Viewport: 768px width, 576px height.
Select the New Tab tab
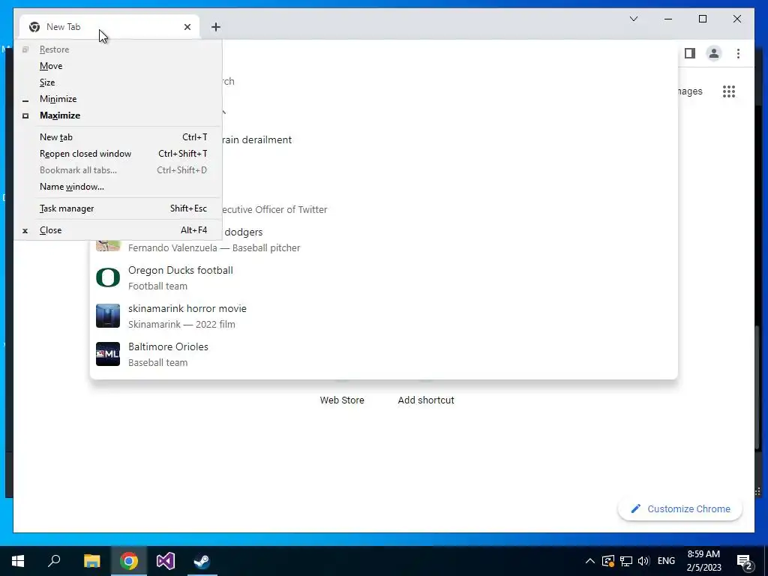point(109,27)
